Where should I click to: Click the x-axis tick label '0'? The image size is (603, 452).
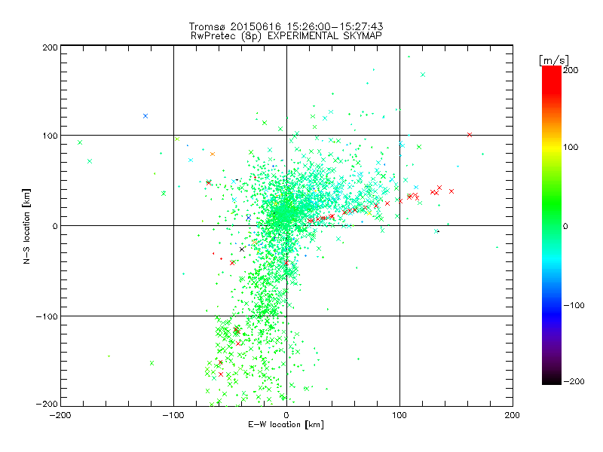(x=286, y=415)
